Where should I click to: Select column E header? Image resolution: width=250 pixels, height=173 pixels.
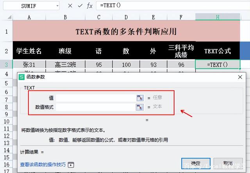tap(154, 17)
